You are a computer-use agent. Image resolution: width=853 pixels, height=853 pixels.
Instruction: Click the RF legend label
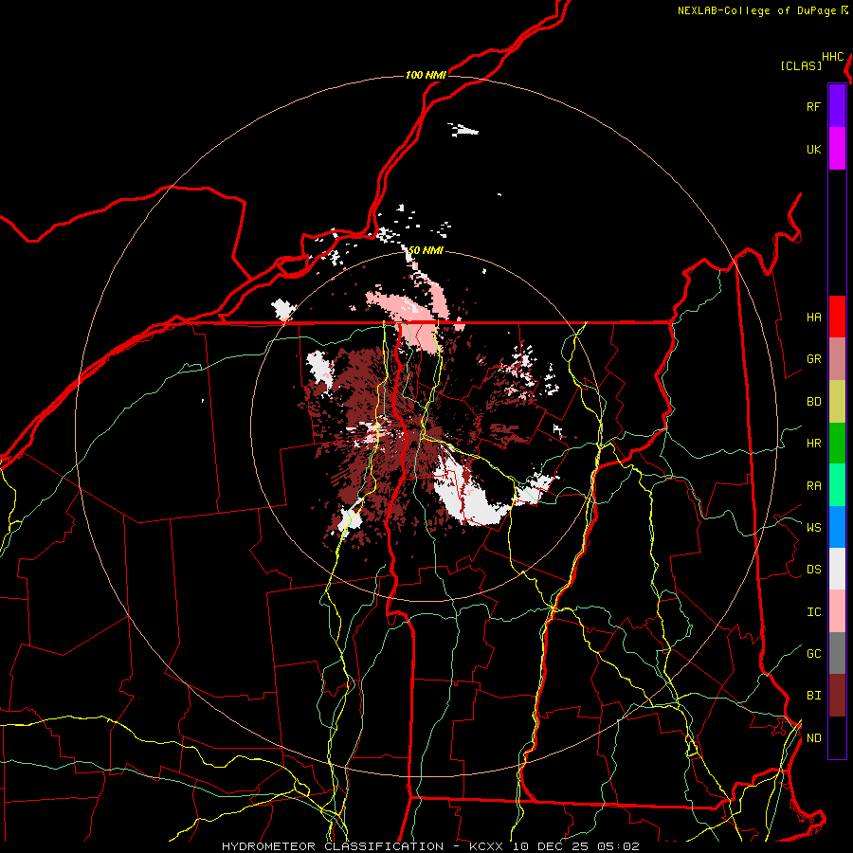pos(813,106)
